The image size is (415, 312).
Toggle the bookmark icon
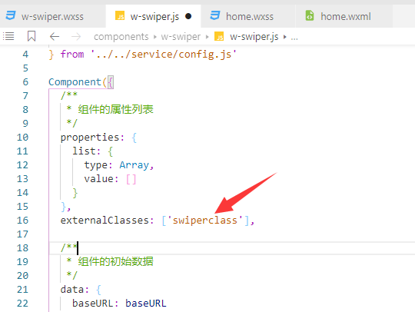32,36
